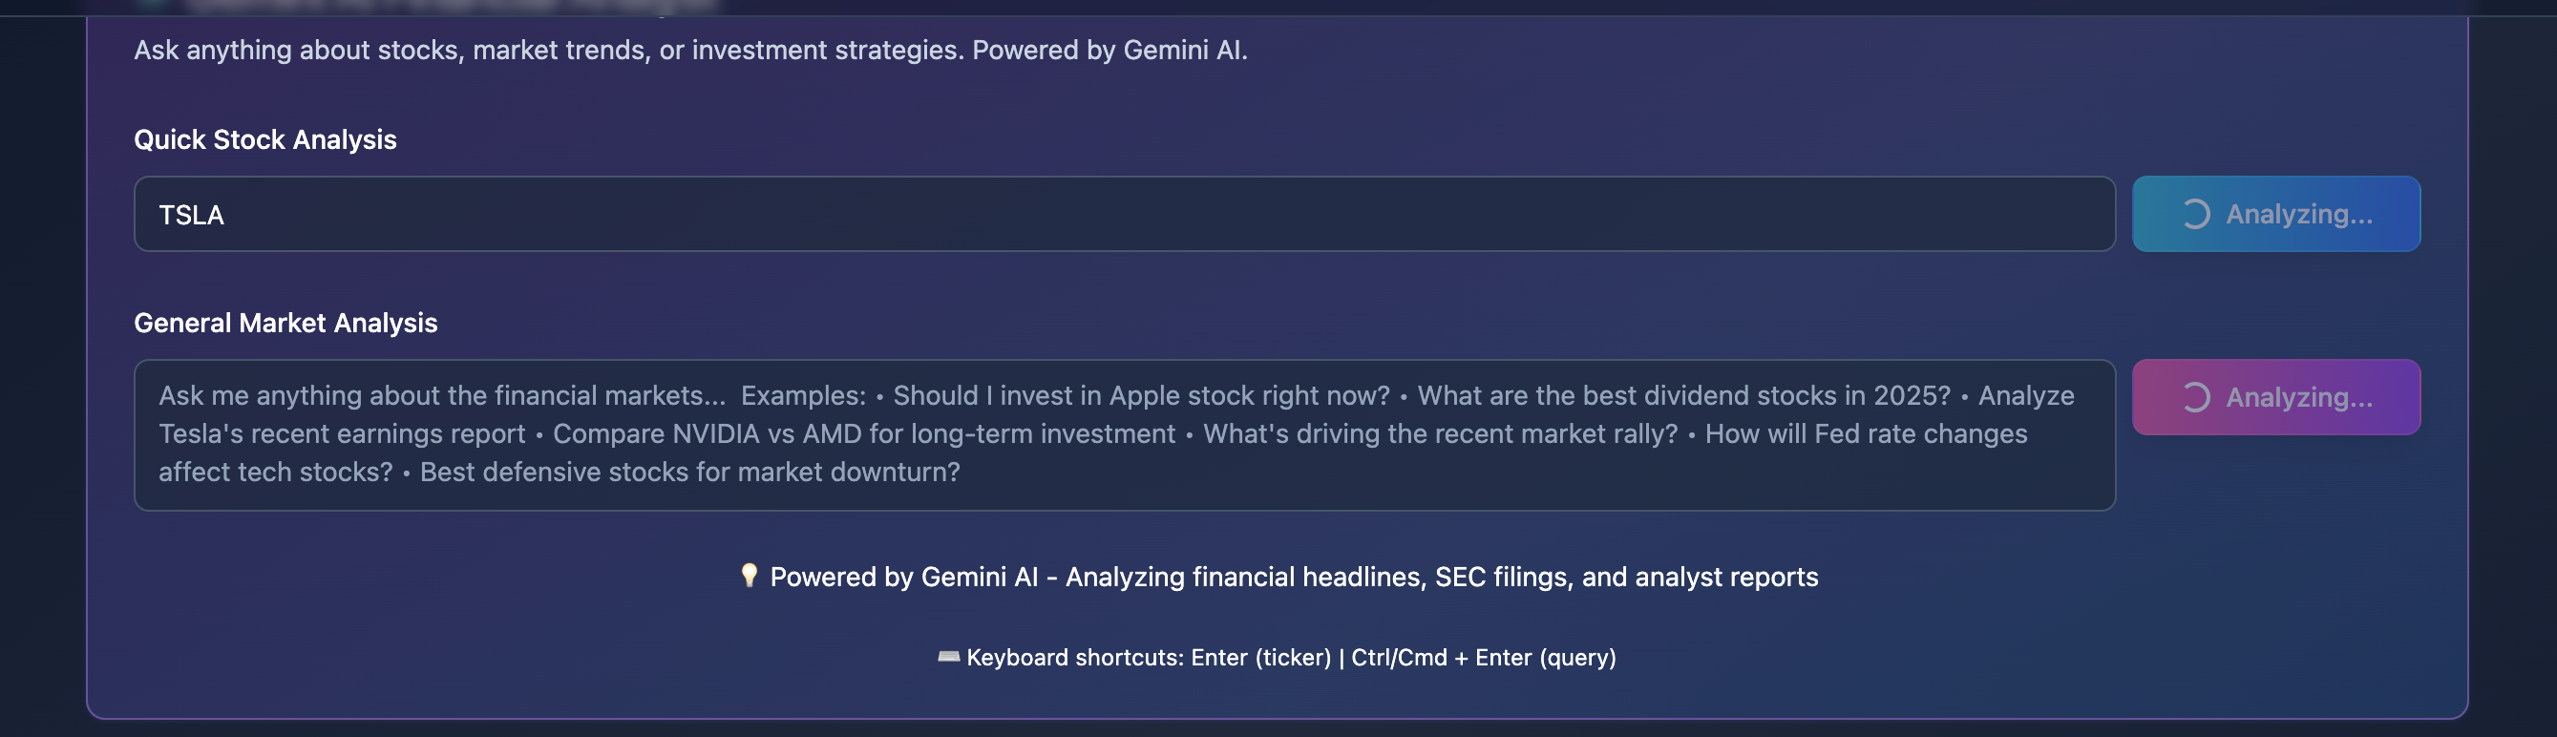Click the "Powered by Gemini AI" footer line
The height and width of the screenshot is (737, 2557).
point(1294,578)
